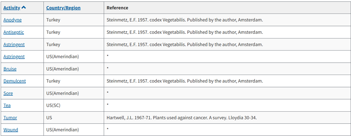Open the Astringent link in Turkey row

click(x=14, y=44)
